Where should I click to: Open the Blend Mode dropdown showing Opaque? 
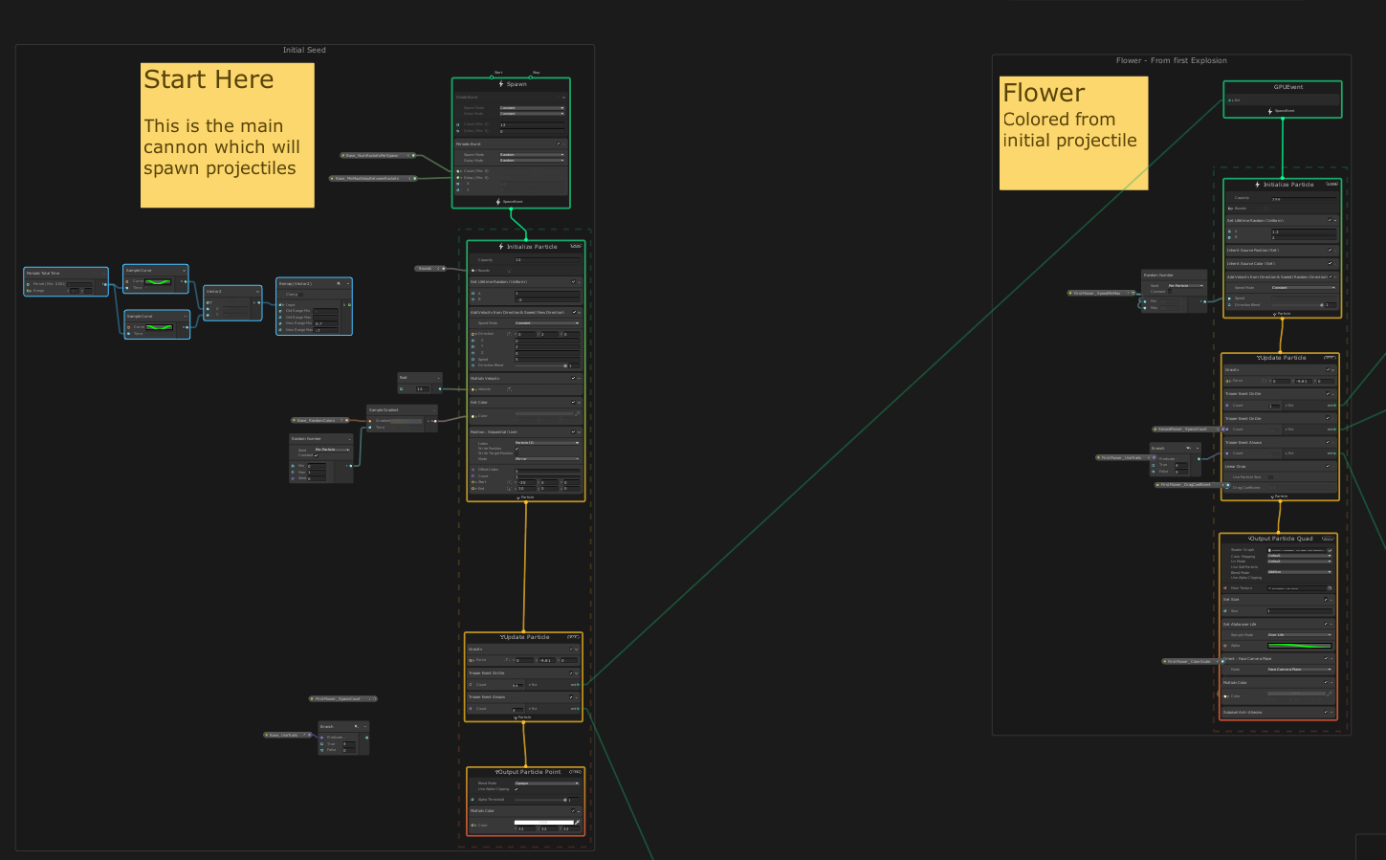coord(547,783)
